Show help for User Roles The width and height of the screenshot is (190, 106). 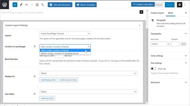pos(34,94)
